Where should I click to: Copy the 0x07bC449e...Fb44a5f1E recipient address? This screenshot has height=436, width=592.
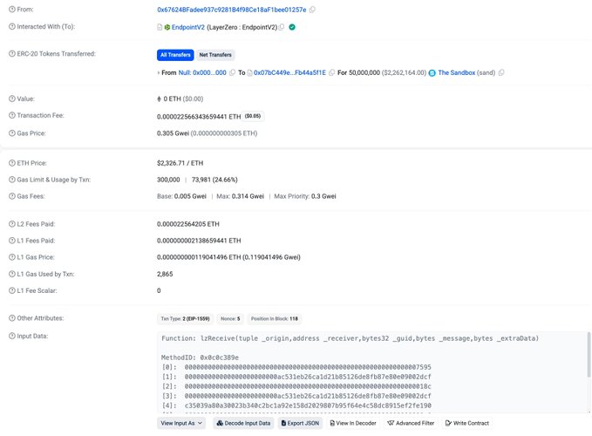click(x=331, y=72)
